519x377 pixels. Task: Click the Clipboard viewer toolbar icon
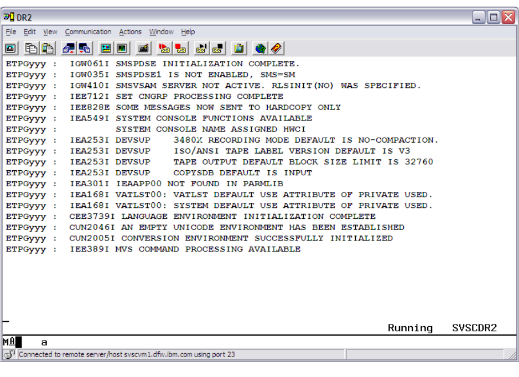click(x=238, y=49)
